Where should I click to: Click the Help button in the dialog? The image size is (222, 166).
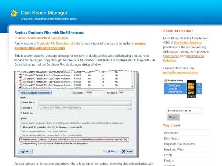[x=25, y=151]
